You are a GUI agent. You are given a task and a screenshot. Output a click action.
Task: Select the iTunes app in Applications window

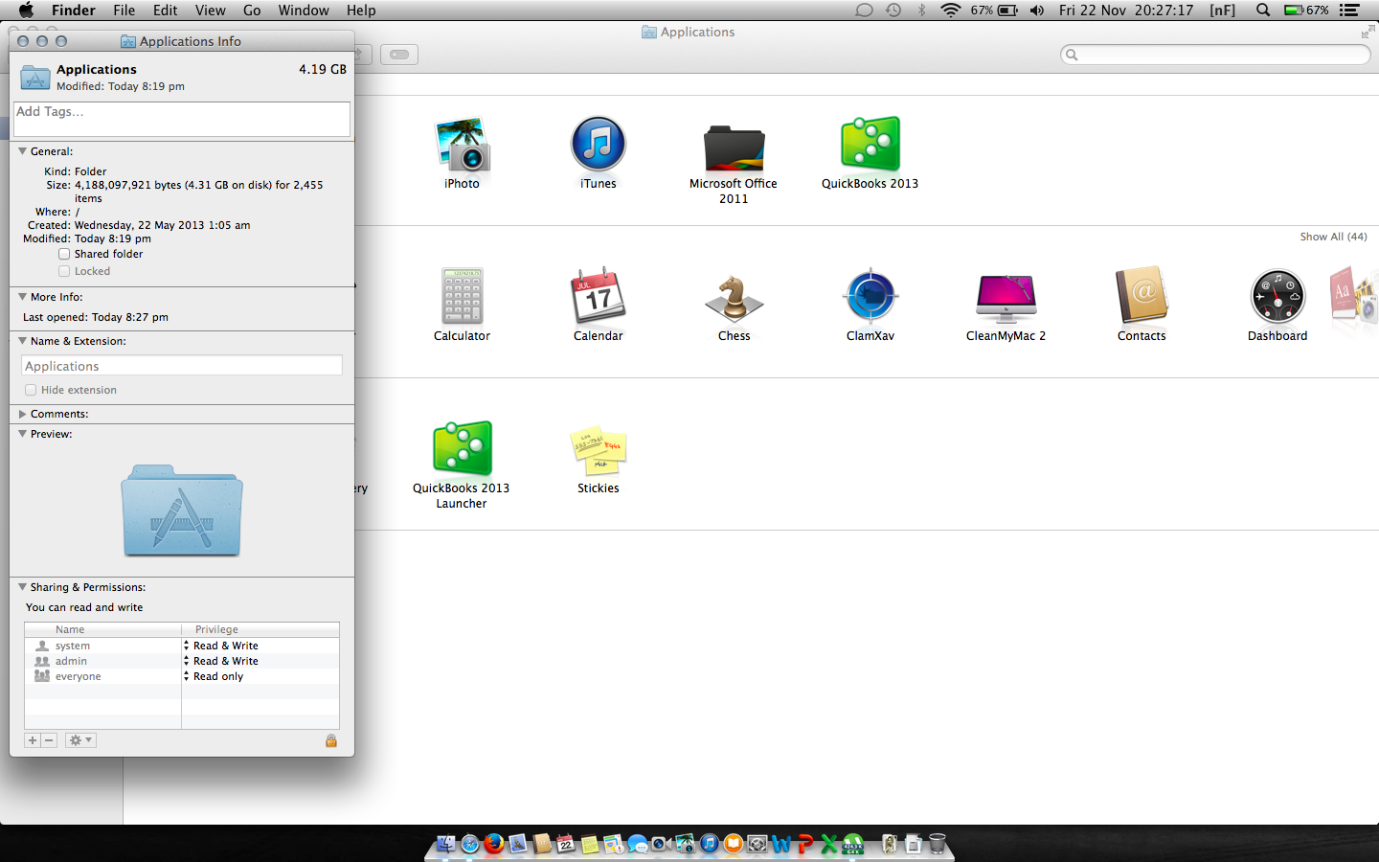pyautogui.click(x=599, y=144)
